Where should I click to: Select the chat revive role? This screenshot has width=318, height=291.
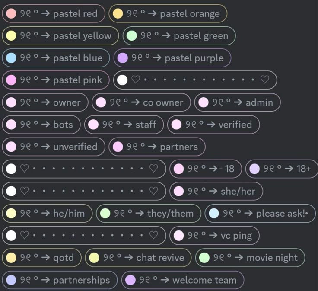click(x=138, y=258)
